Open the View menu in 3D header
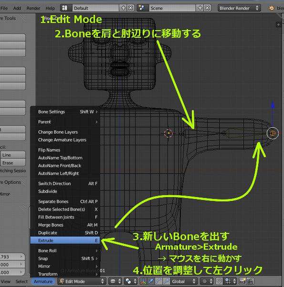The width and height of the screenshot is (284, 287). tap(5, 282)
